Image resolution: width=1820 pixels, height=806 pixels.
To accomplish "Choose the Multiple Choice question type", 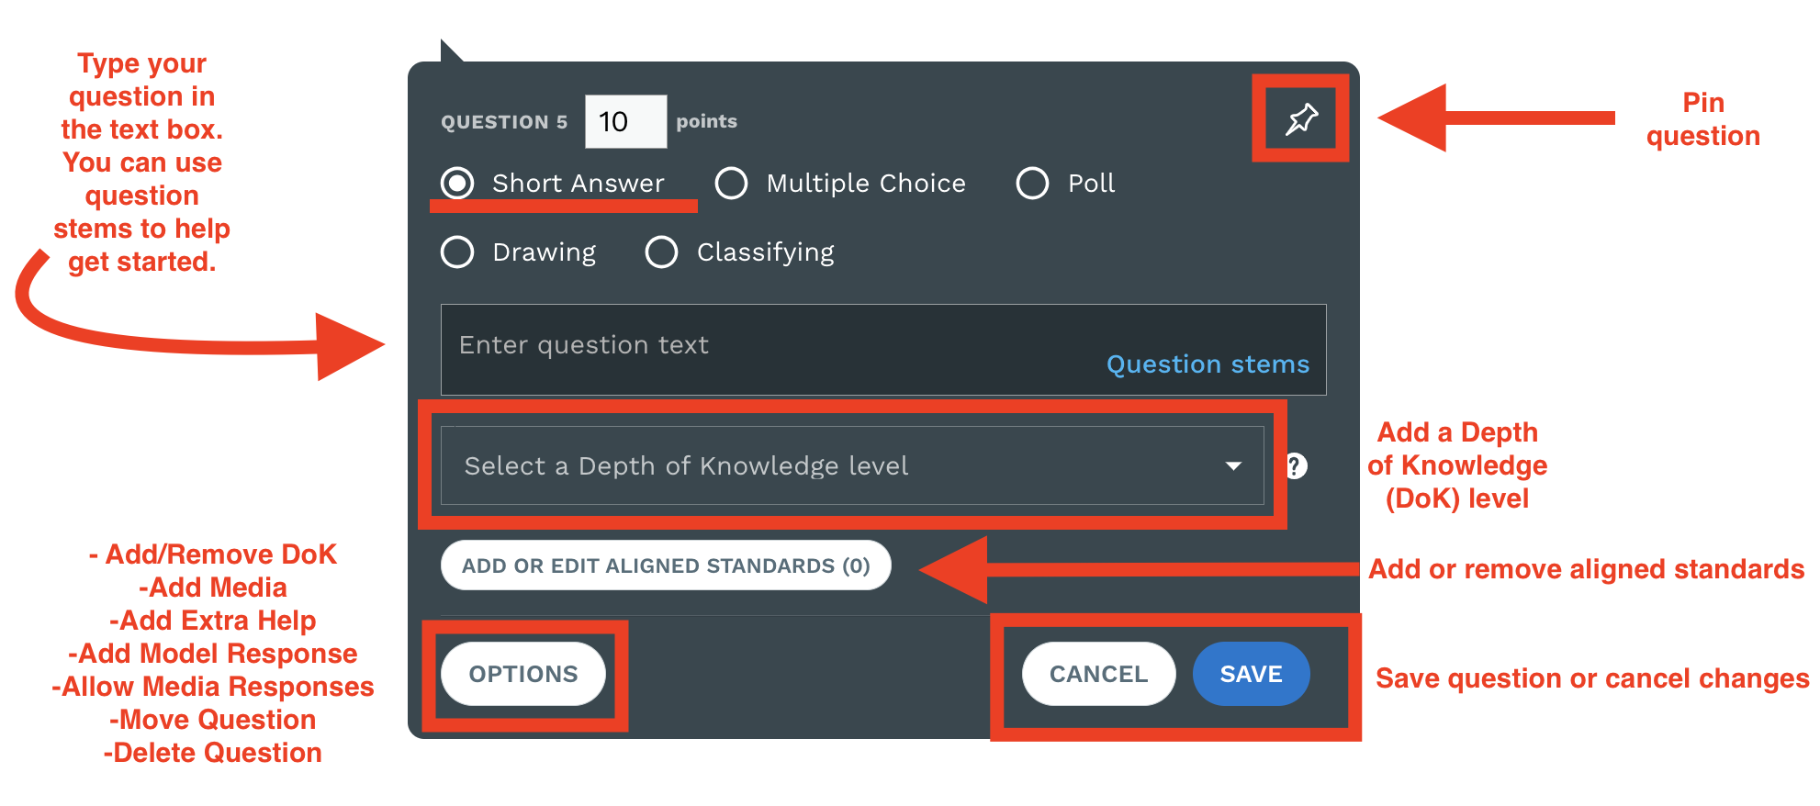I will pyautogui.click(x=731, y=184).
